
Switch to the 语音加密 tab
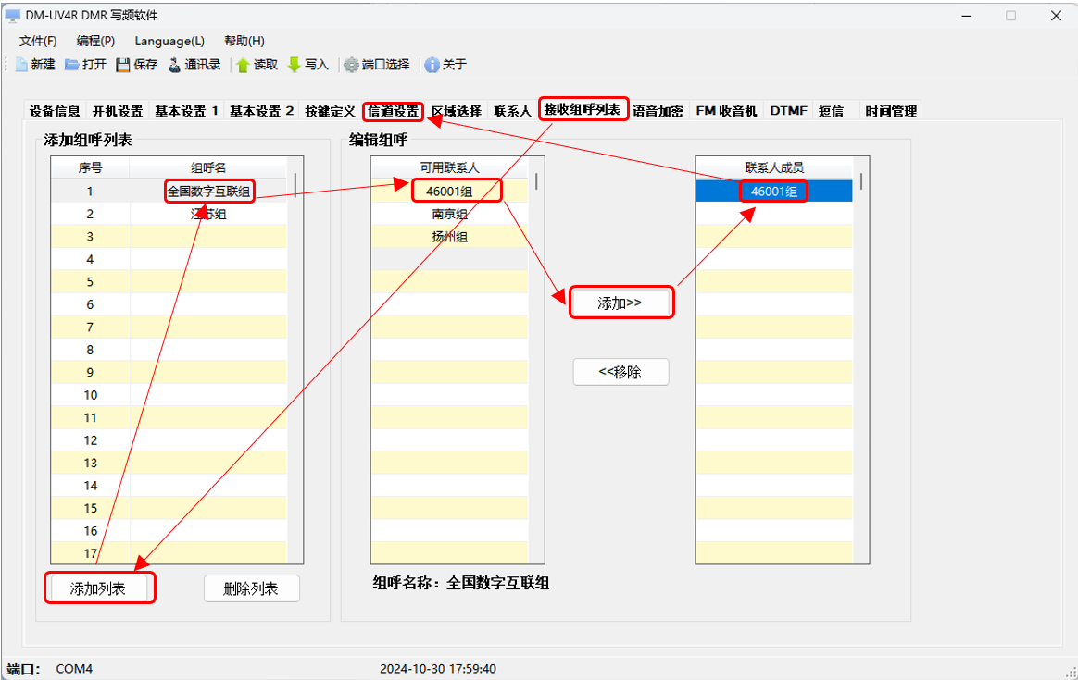658,111
